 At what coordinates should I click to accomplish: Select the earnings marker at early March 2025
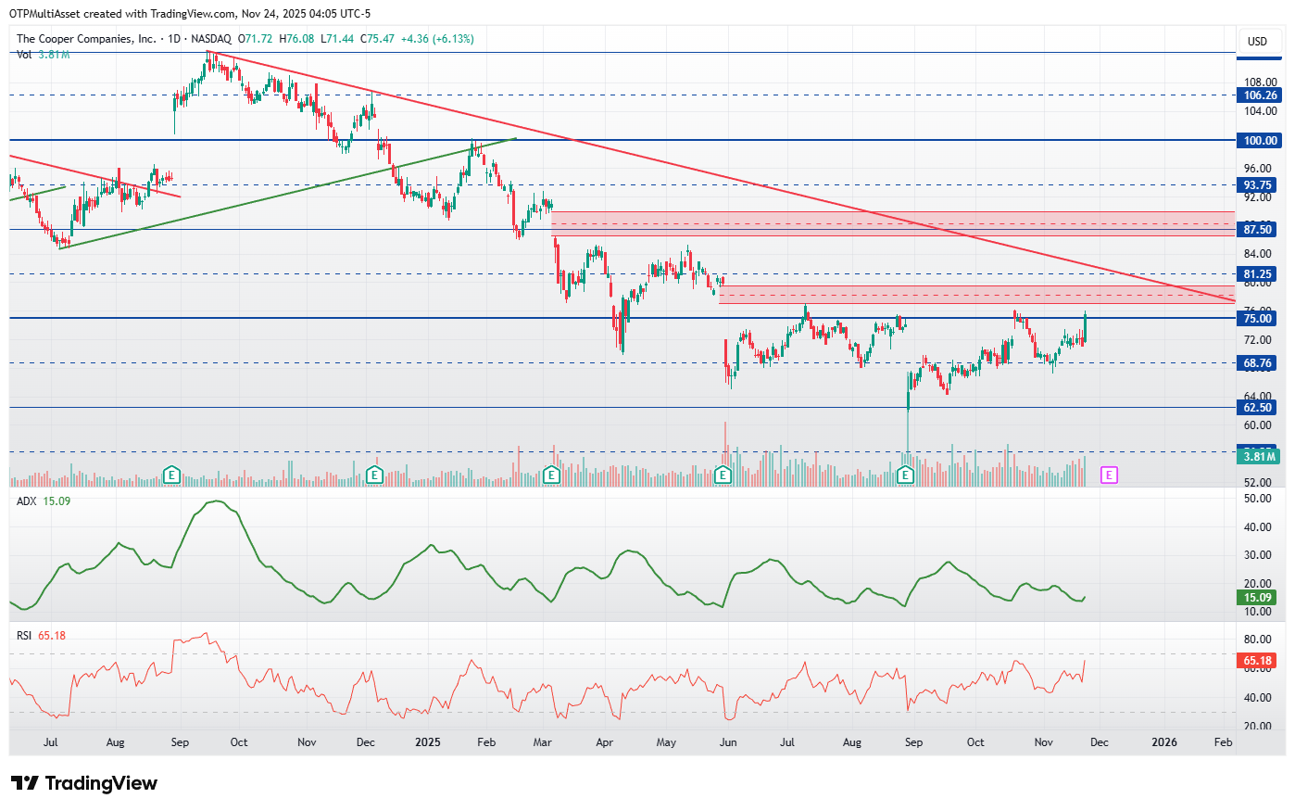pos(551,475)
